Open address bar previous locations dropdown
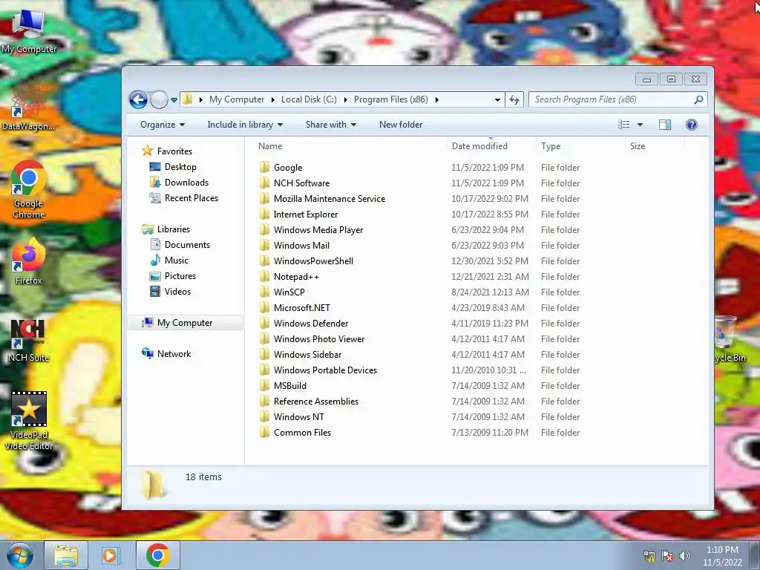This screenshot has width=760, height=570. 497,100
